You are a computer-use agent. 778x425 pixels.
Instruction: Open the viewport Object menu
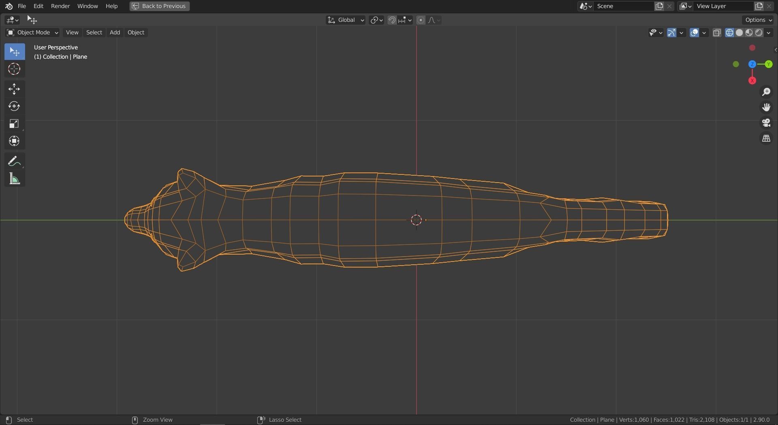click(x=136, y=32)
